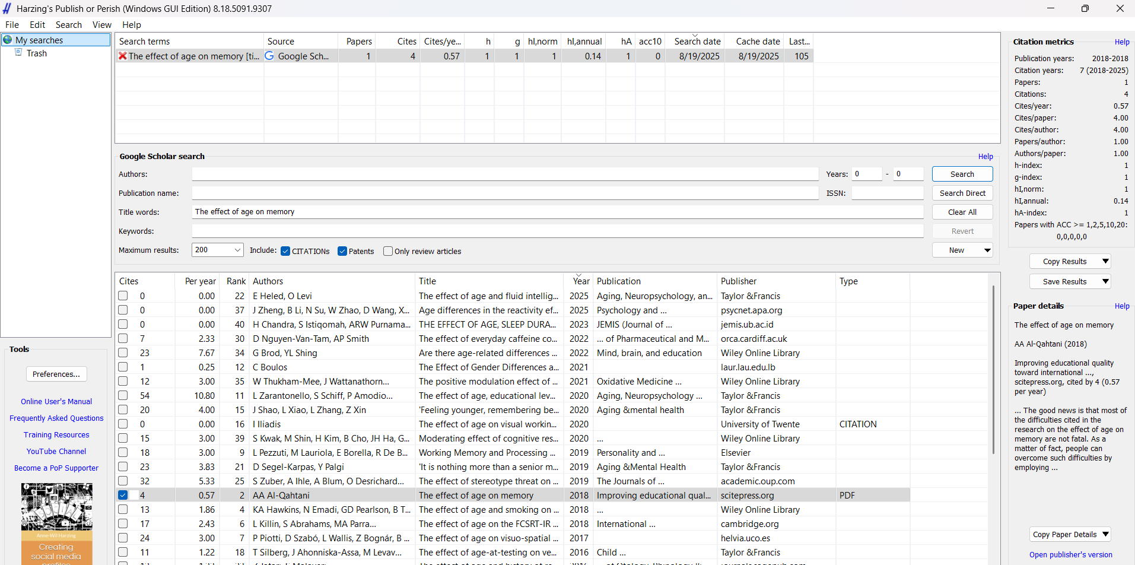Toggle the CITATIONs checkbox
The image size is (1135, 565).
pos(285,251)
